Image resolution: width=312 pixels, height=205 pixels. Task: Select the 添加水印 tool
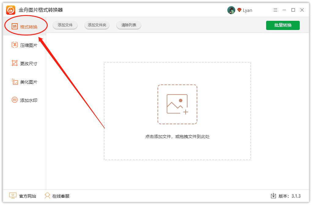click(26, 100)
